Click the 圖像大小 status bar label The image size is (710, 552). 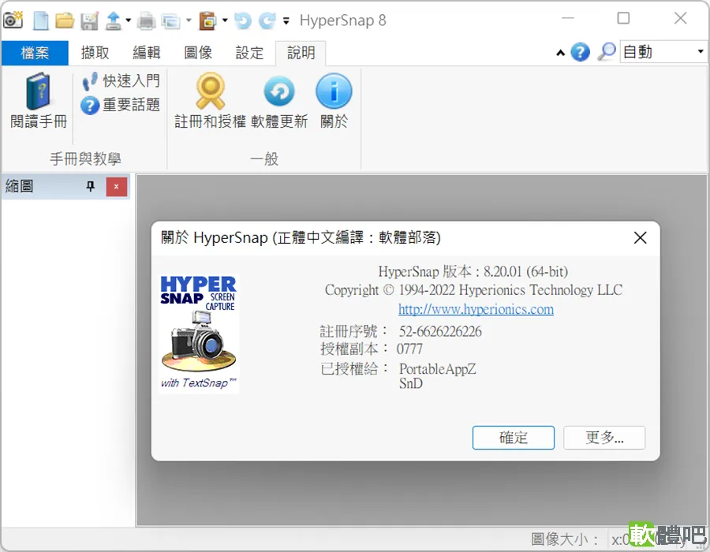click(x=564, y=539)
